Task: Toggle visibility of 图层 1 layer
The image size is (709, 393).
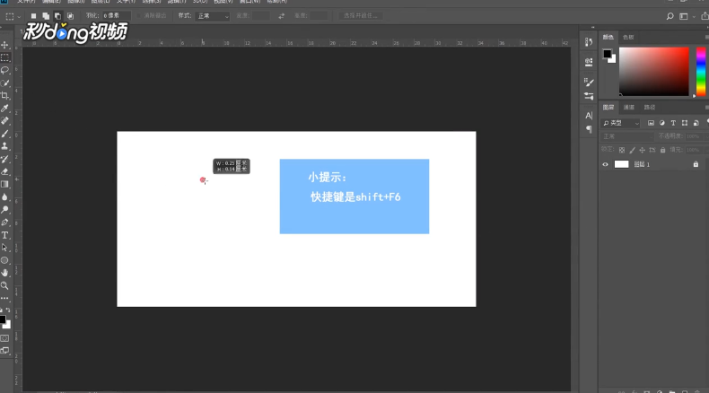Action: coord(605,164)
